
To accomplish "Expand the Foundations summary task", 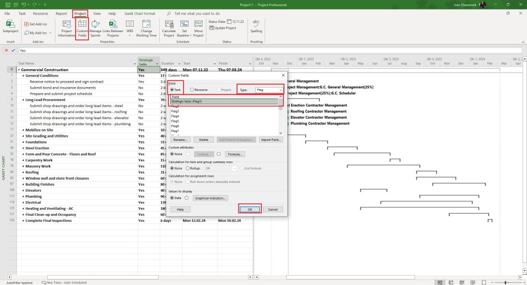I will click(23, 142).
